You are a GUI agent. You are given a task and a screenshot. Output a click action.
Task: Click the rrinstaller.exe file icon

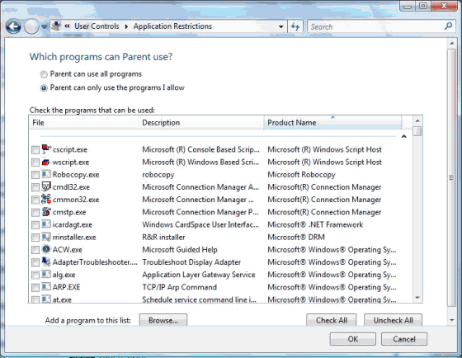46,237
